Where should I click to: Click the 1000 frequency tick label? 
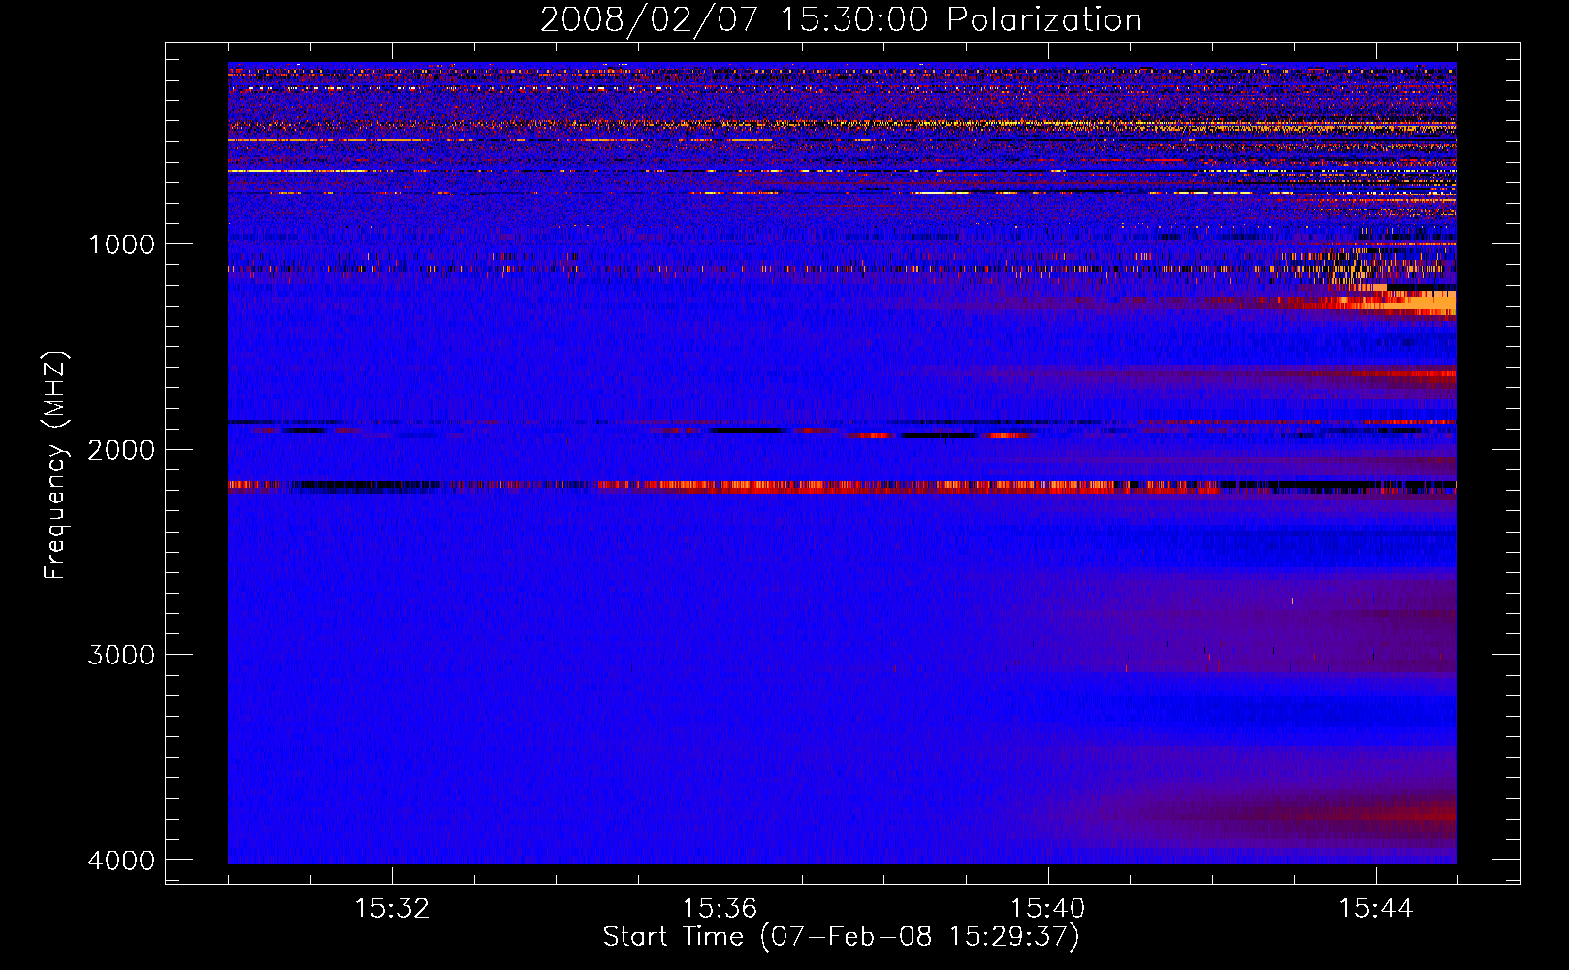121,243
